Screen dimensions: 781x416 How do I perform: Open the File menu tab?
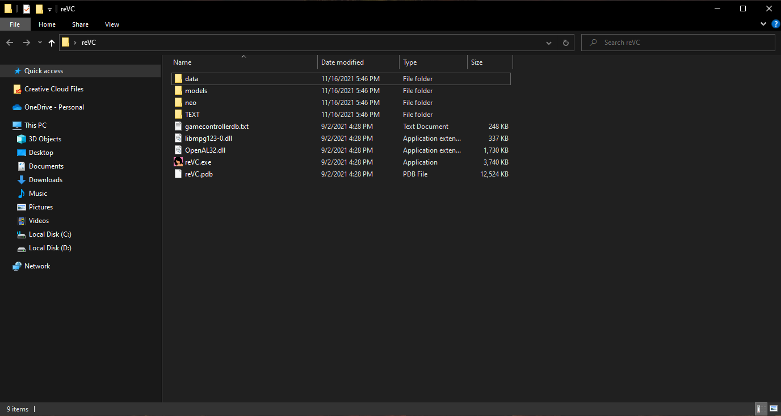pos(15,24)
